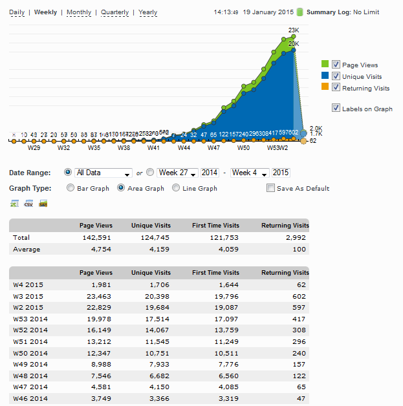Click total first time visits 121,753
The image size is (403, 406).
point(224,238)
